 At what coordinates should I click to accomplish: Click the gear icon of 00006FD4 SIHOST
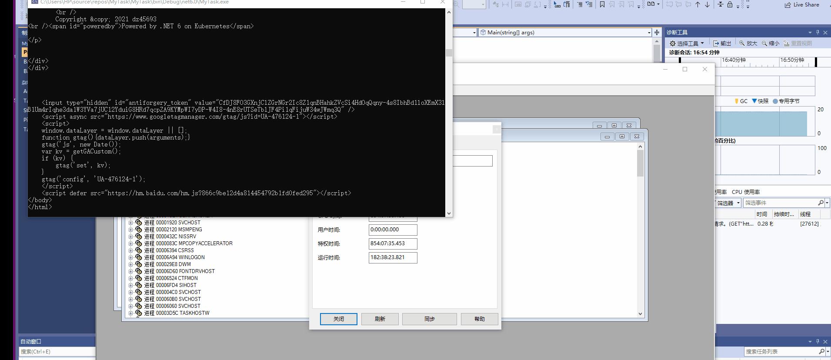click(139, 285)
